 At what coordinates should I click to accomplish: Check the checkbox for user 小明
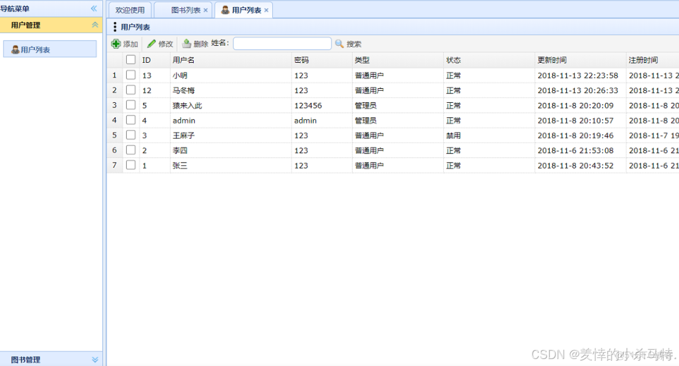click(x=131, y=75)
